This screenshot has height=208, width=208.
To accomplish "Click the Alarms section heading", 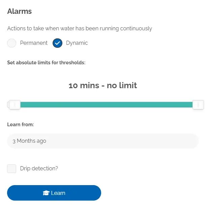I will 20,11.
